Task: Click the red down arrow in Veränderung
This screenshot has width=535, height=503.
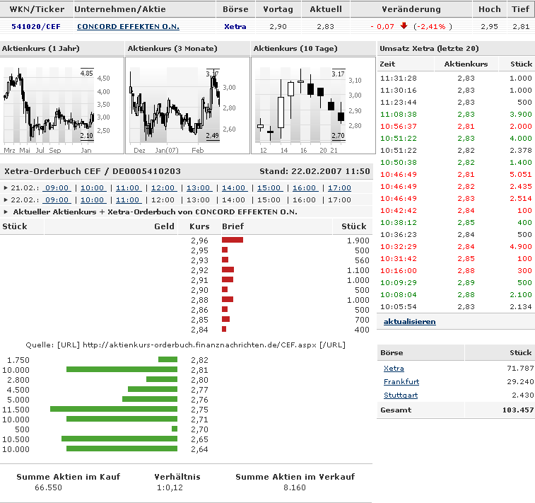Action: [x=404, y=26]
